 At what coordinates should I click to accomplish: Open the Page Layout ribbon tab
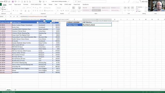(18, 4)
